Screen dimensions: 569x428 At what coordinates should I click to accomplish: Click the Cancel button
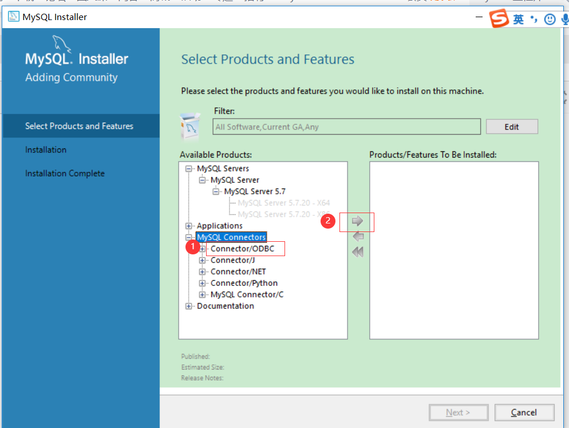524,413
